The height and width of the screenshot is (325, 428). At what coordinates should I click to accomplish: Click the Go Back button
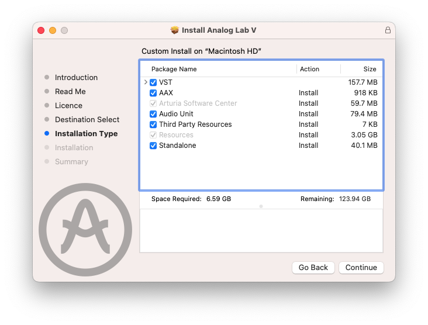click(x=313, y=268)
